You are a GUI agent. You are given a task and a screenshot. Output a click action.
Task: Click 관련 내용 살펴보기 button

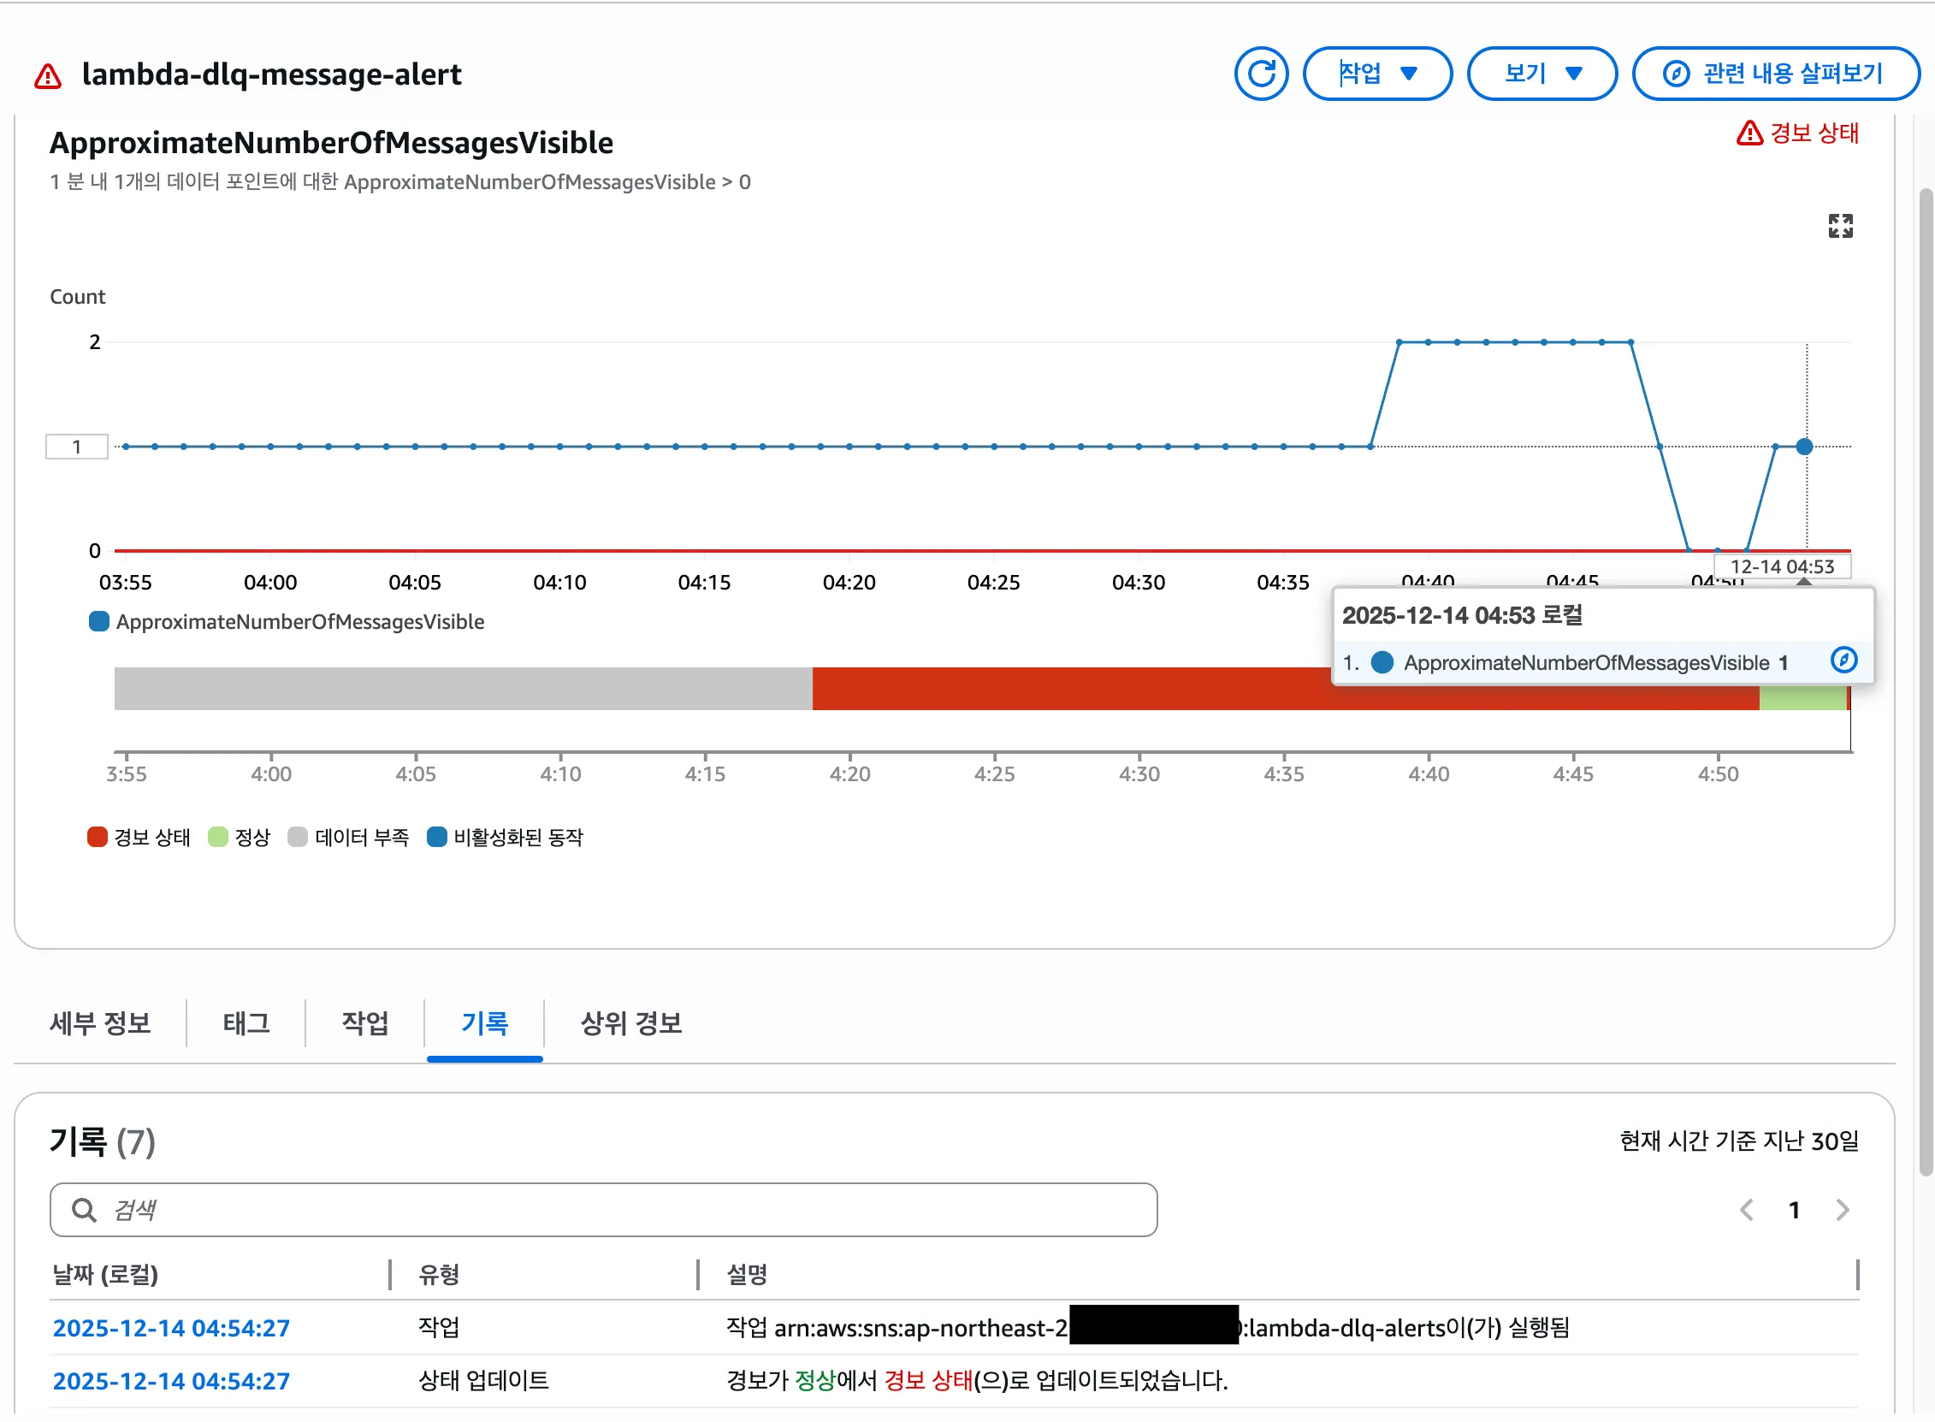point(1775,74)
